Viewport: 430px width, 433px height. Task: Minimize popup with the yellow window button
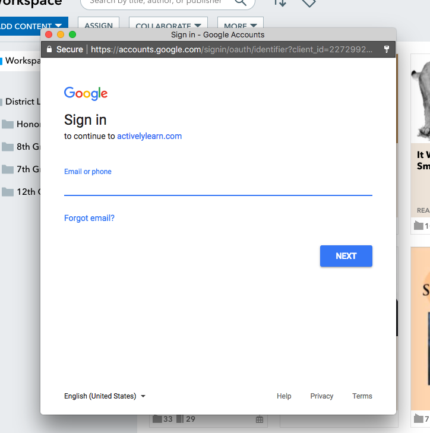click(x=61, y=34)
